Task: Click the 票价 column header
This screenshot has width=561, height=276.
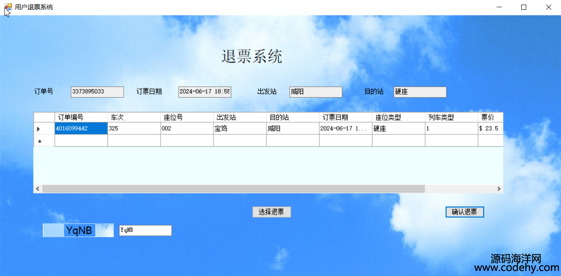Action: [490, 117]
